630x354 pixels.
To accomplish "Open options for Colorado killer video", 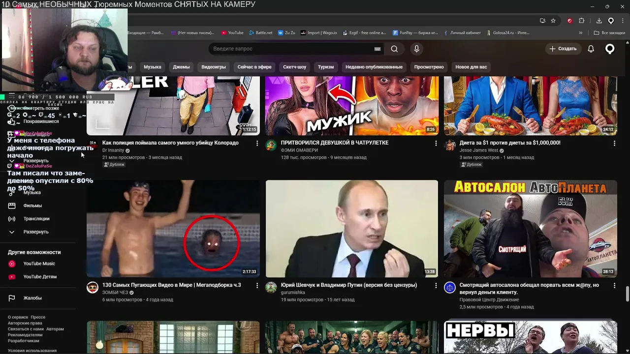I will pos(257,143).
